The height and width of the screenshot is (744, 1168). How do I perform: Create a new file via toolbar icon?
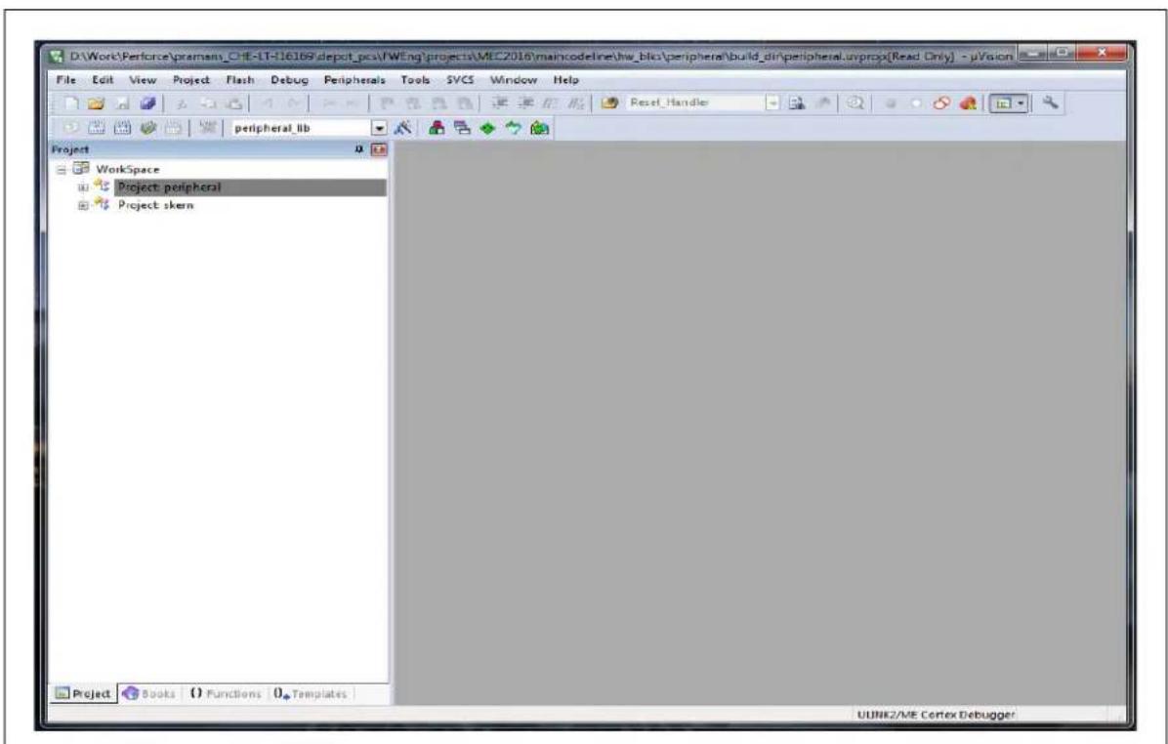click(72, 103)
